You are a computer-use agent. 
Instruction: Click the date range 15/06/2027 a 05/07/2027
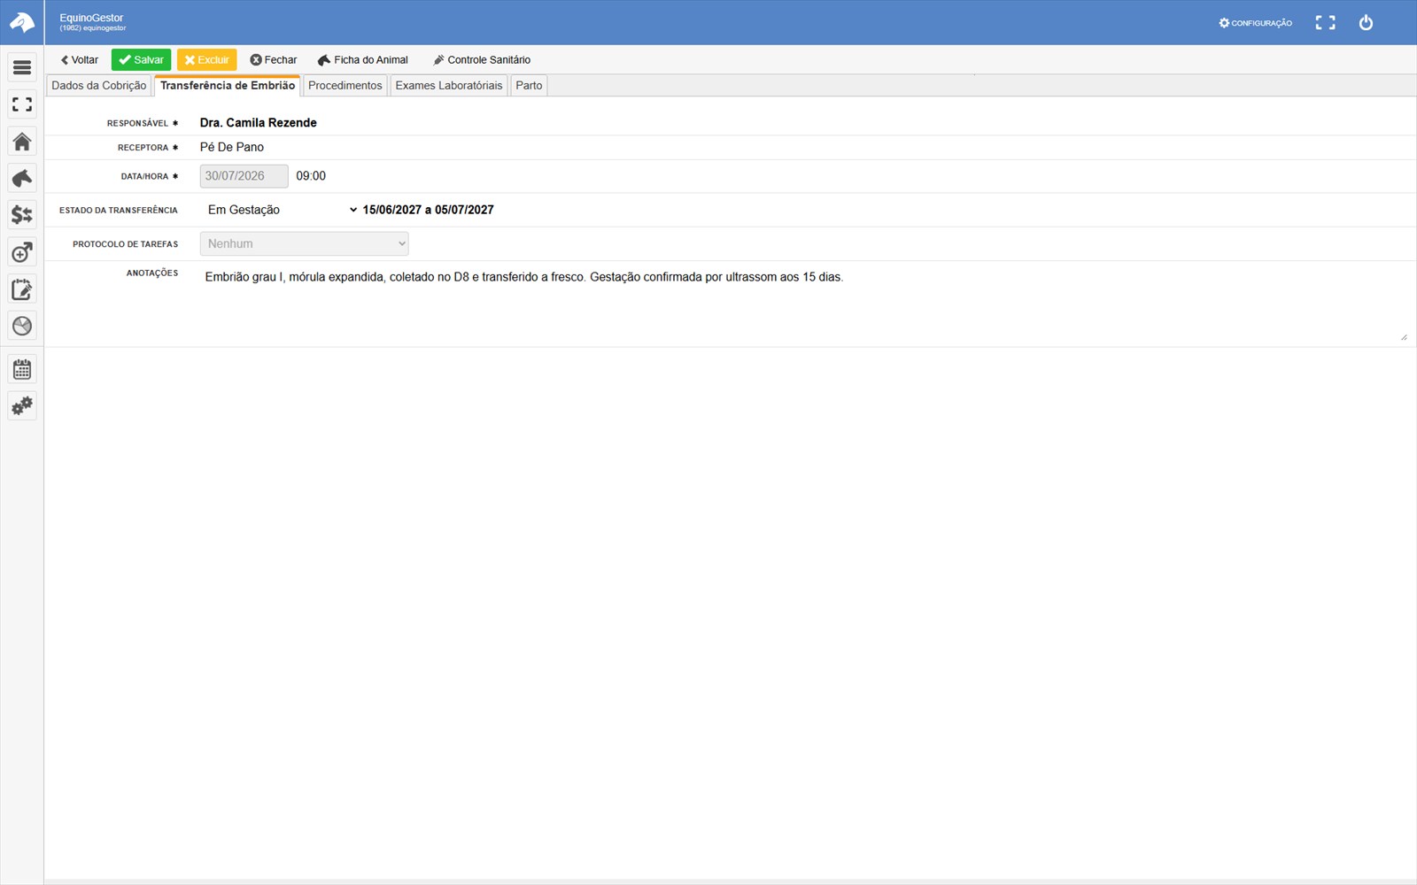pos(429,210)
